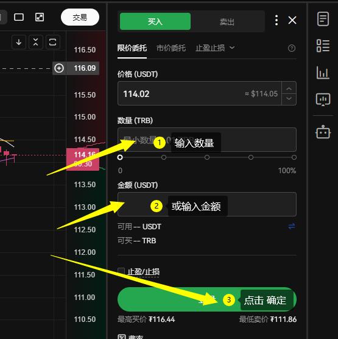The height and width of the screenshot is (339, 338).
Task: Open the trading bot robot icon
Action: click(x=323, y=132)
